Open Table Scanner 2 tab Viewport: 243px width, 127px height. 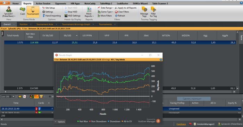click(160, 3)
